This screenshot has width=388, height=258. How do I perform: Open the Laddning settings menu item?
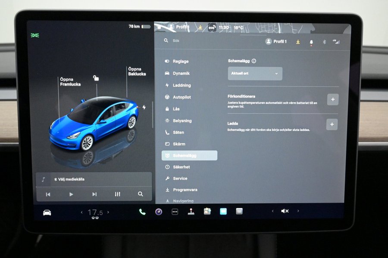click(x=181, y=85)
